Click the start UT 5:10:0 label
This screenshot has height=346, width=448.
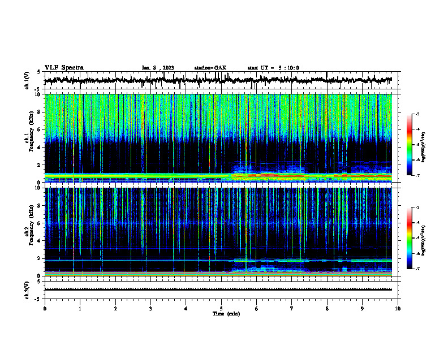tap(273, 68)
